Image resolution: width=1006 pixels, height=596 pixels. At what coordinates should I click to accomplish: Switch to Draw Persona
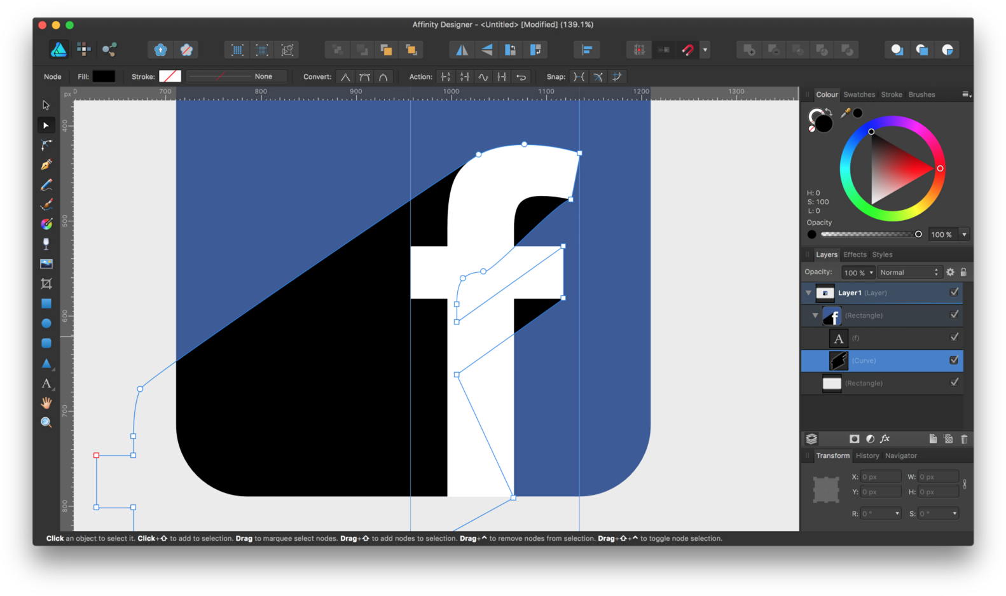[x=59, y=49]
